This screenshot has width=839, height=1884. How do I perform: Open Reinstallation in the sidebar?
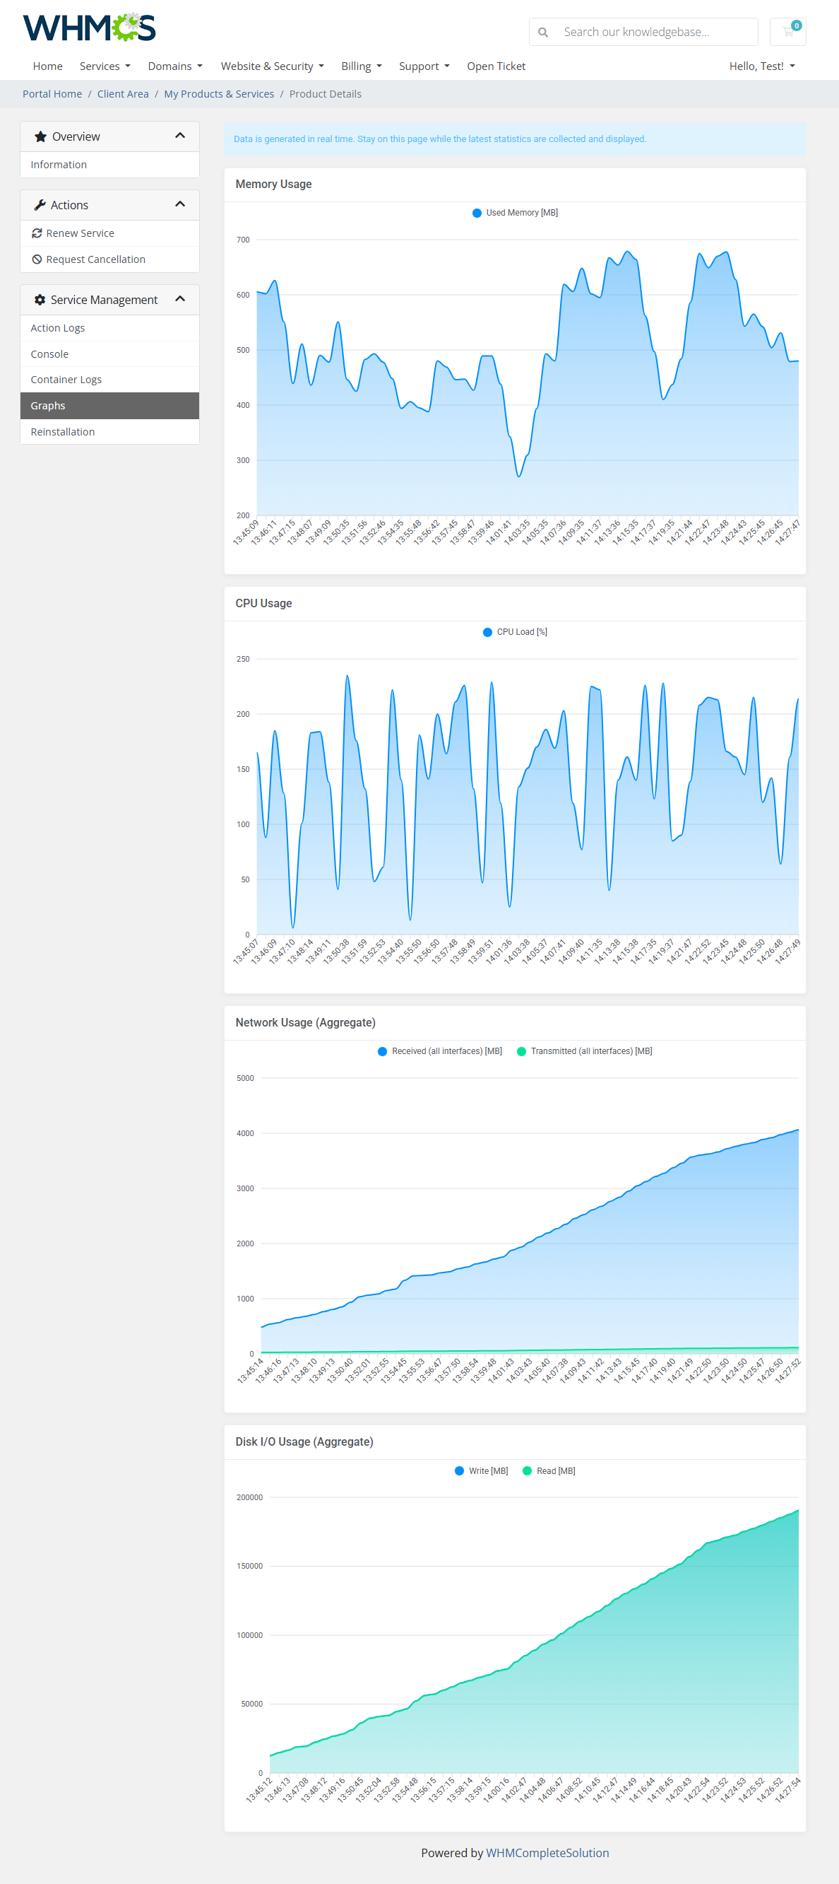pyautogui.click(x=109, y=431)
